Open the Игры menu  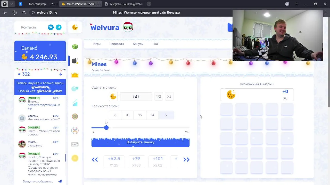97,44
